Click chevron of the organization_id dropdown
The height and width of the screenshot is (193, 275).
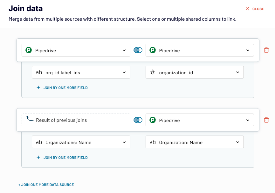[x=237, y=72]
